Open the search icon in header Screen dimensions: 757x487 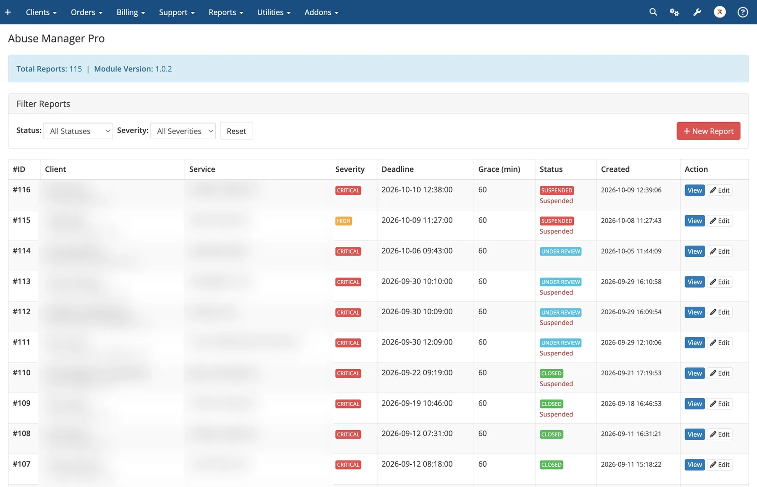point(653,12)
